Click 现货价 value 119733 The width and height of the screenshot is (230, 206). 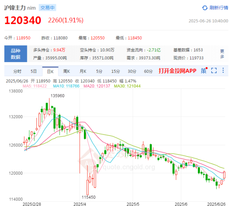197,58
